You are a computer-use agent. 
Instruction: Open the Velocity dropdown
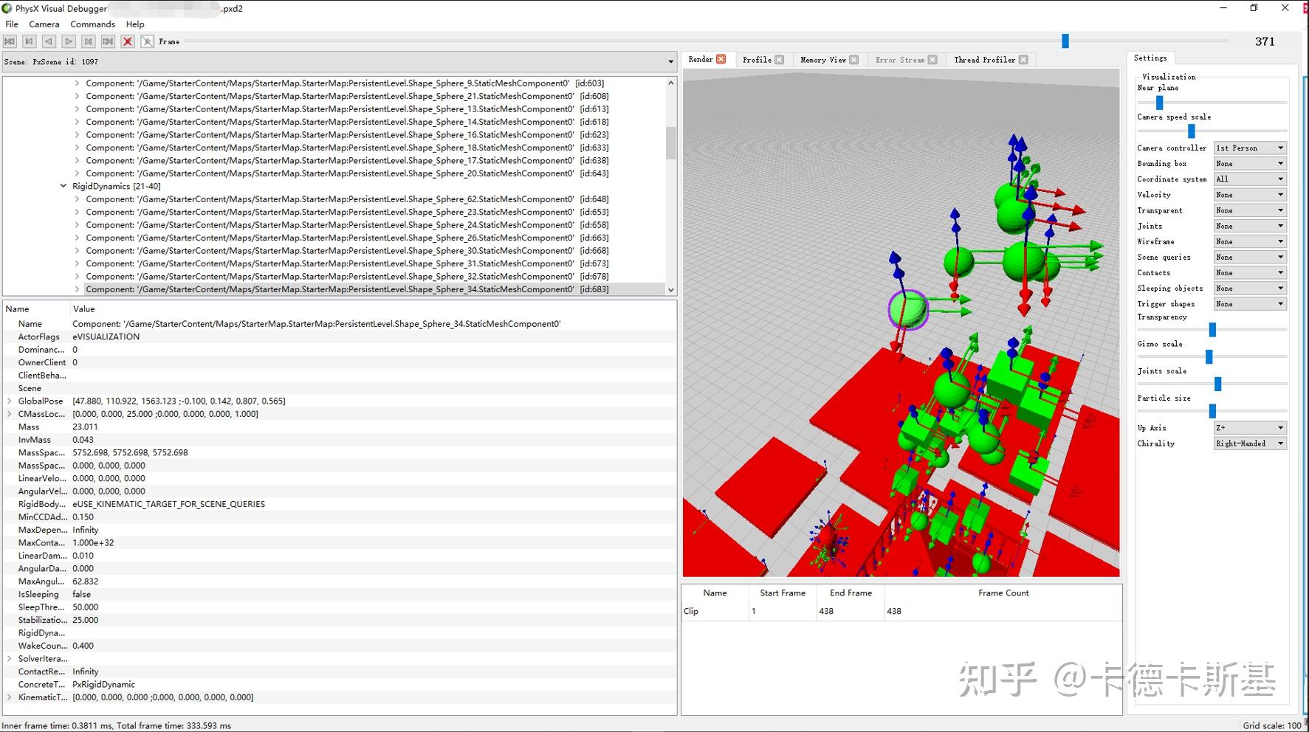click(x=1250, y=195)
